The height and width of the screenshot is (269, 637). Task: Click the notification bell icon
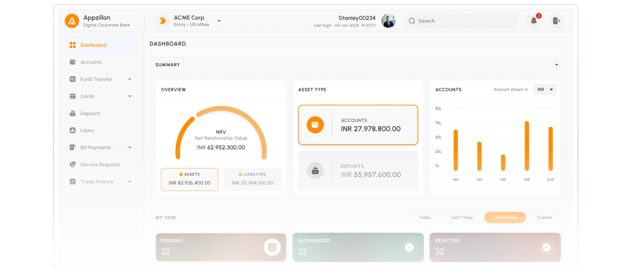coord(534,21)
